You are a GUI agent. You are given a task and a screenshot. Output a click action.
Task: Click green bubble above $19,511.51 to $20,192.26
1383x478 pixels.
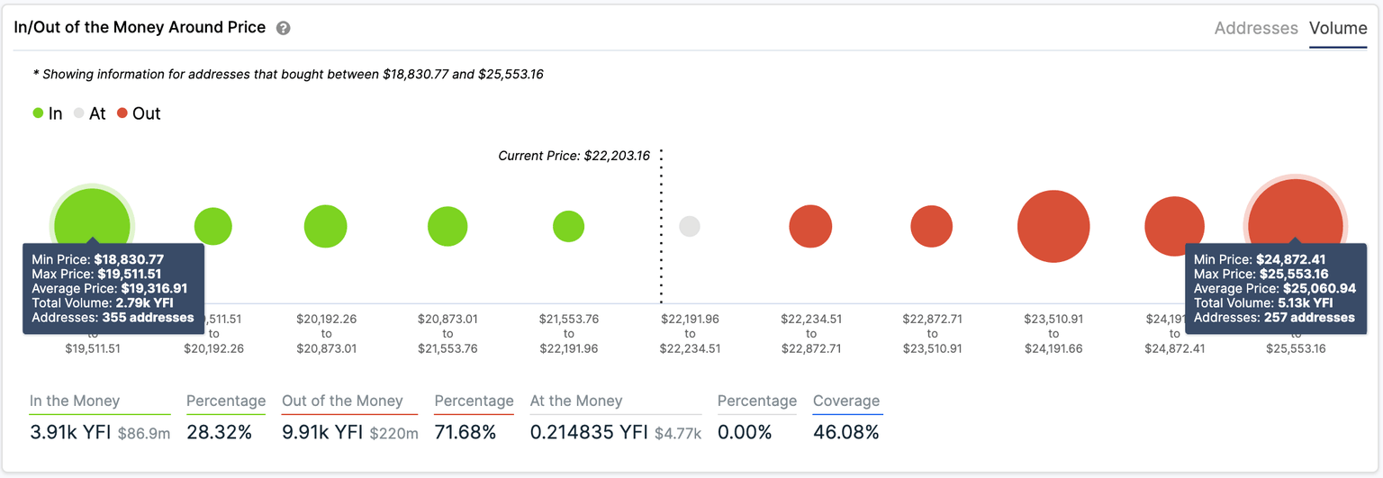pyautogui.click(x=213, y=227)
